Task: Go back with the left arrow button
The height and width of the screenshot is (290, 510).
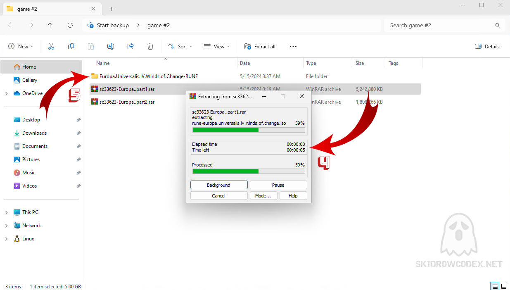Action: coord(11,25)
